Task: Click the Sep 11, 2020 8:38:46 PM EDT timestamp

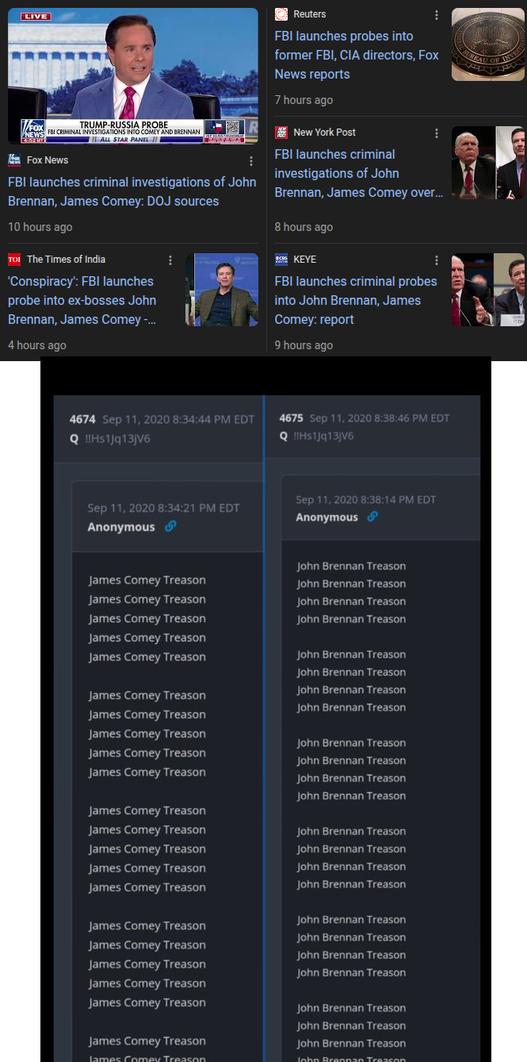Action: [x=380, y=418]
